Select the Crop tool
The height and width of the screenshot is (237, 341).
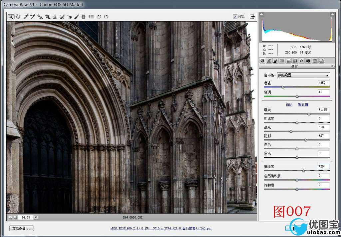point(47,17)
